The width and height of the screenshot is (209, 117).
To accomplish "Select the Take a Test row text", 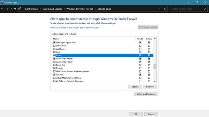I will coord(60,65).
